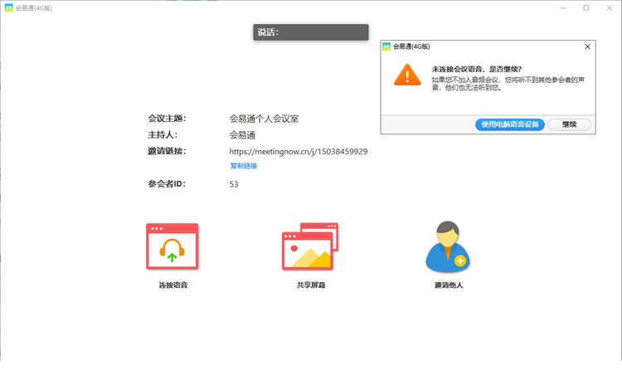Minimize the main 会易通 window
The width and height of the screenshot is (622, 375).
tap(563, 8)
